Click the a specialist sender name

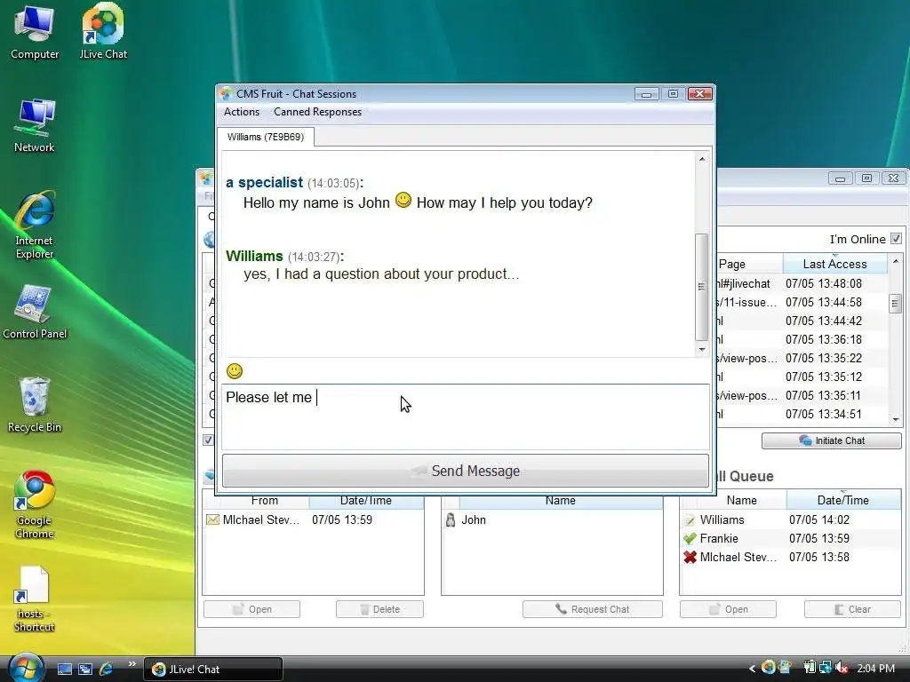[x=264, y=183]
